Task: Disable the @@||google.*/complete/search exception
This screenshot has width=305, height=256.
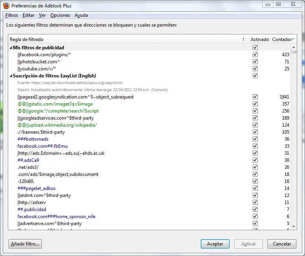Action: click(255, 111)
